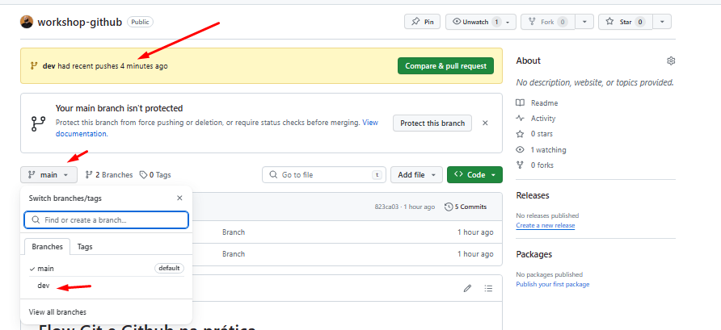Open the 5 Commits history link
This screenshot has height=330, width=721.
point(466,207)
